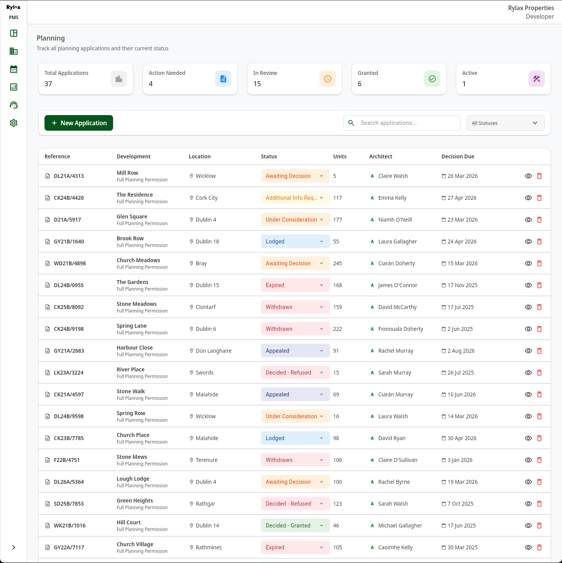Open the calendar icon in sidebar

click(14, 69)
